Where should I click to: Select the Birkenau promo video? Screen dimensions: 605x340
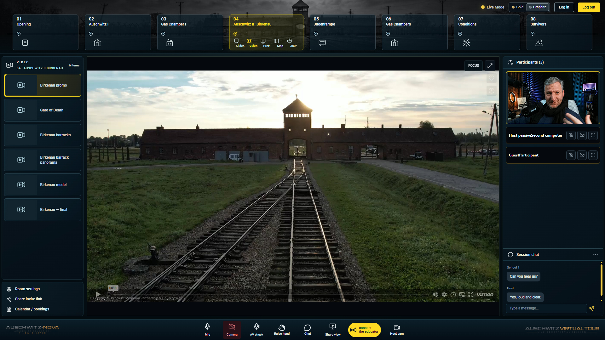click(43, 85)
